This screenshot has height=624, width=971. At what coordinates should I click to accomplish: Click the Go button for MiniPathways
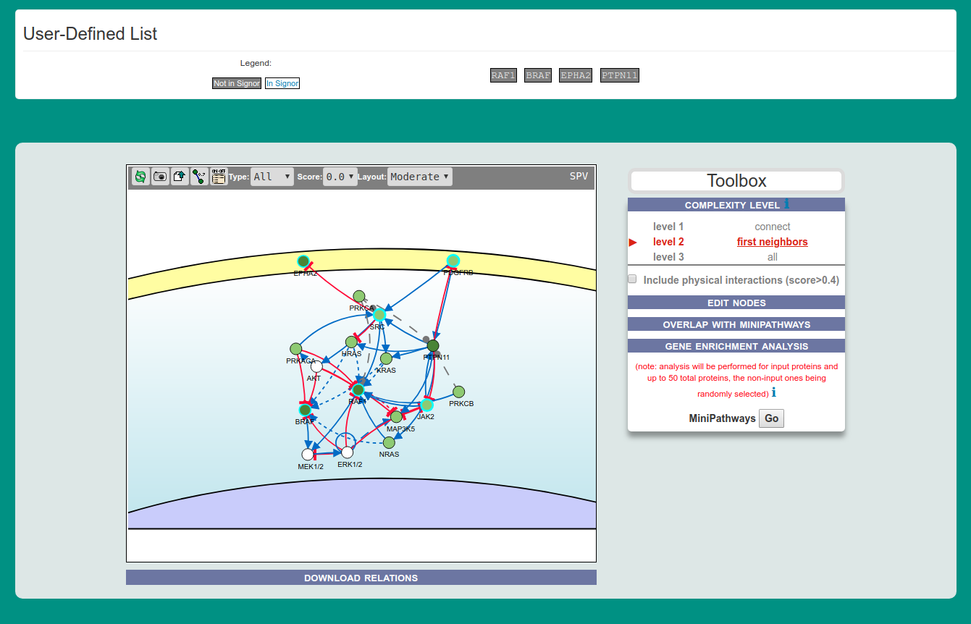coord(771,418)
